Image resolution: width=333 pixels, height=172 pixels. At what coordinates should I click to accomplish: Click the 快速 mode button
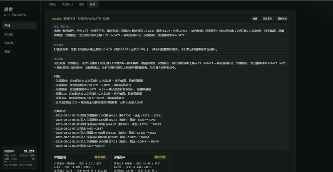click(255, 19)
